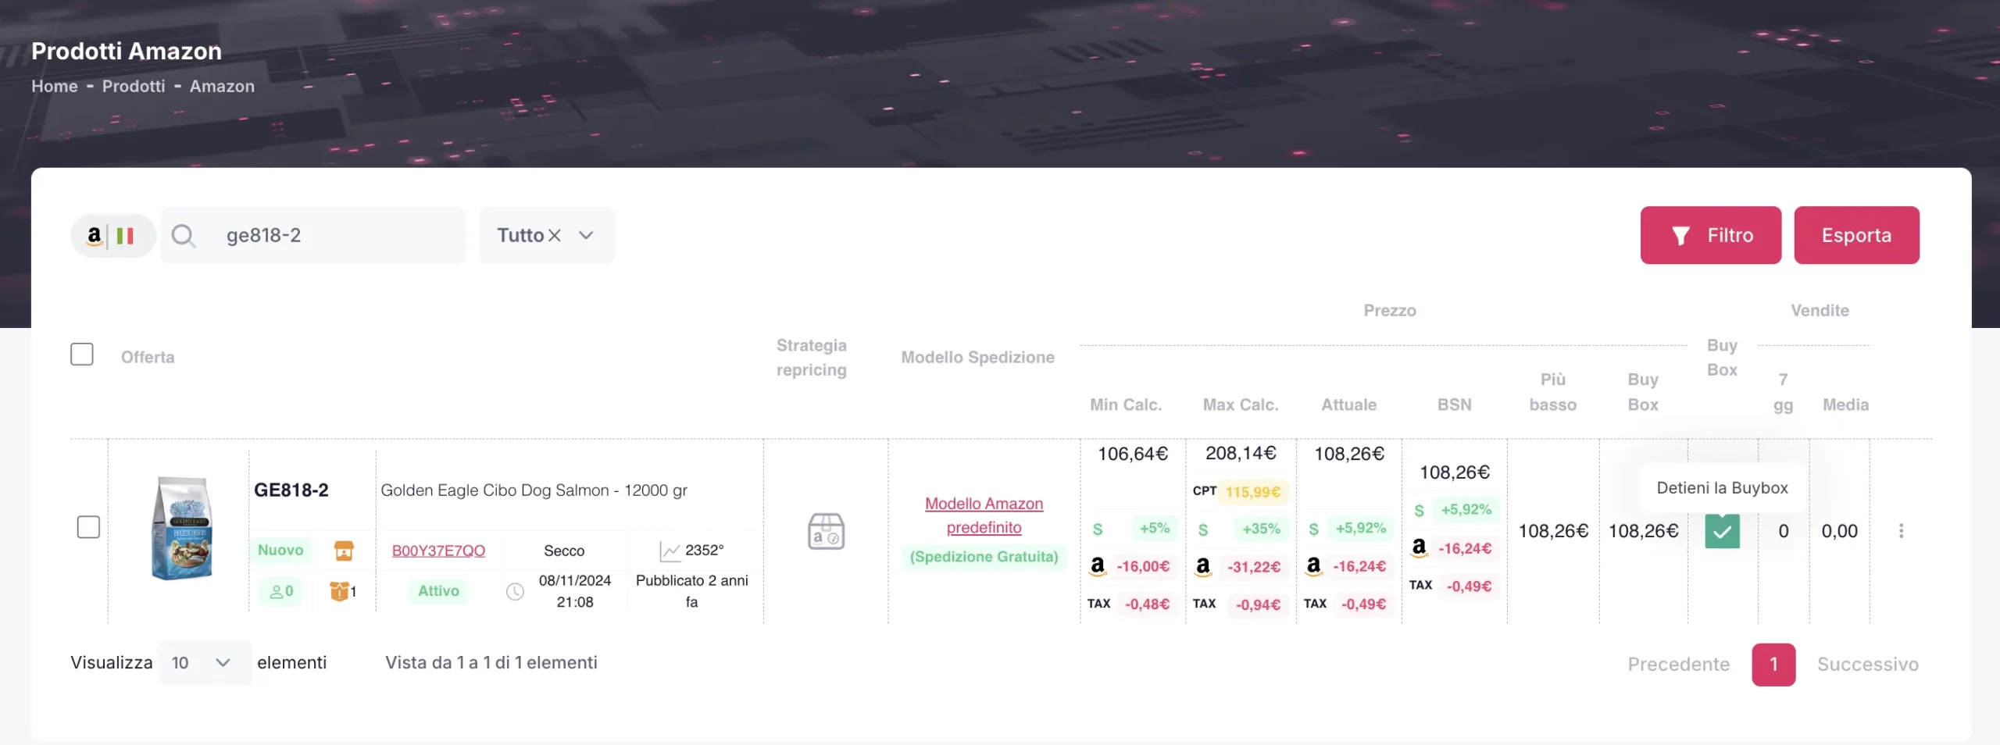Click the dollar margin icon under Min Calc.
This screenshot has height=745, width=2000.
coord(1098,529)
